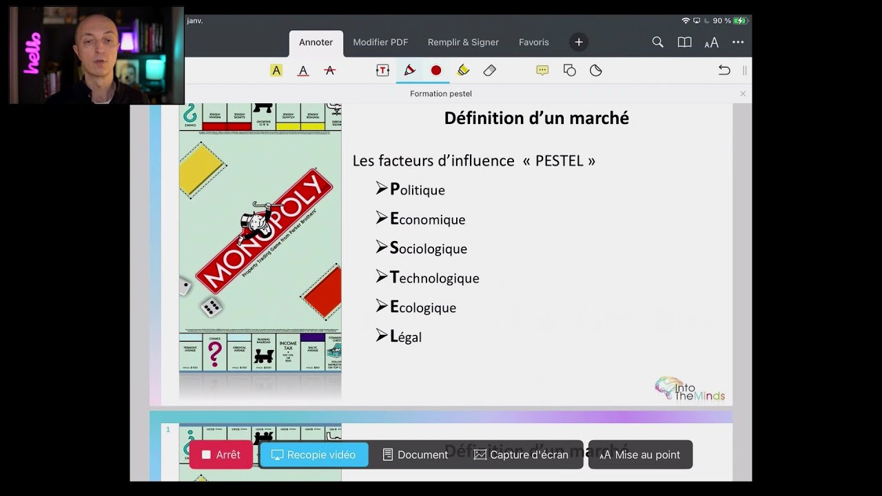Image resolution: width=882 pixels, height=496 pixels.
Task: Switch to the Modifier PDF tab
Action: pos(380,42)
